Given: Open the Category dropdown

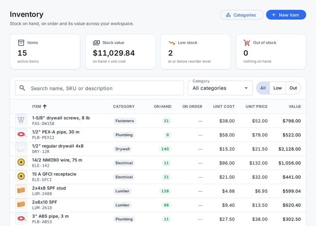Looking at the screenshot, I should pos(220,88).
